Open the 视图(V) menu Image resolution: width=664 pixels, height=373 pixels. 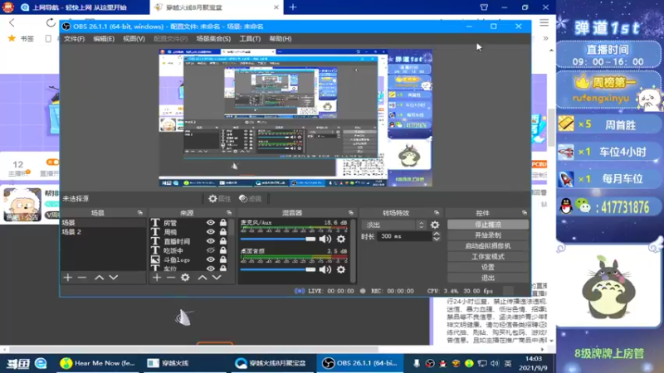click(x=134, y=38)
